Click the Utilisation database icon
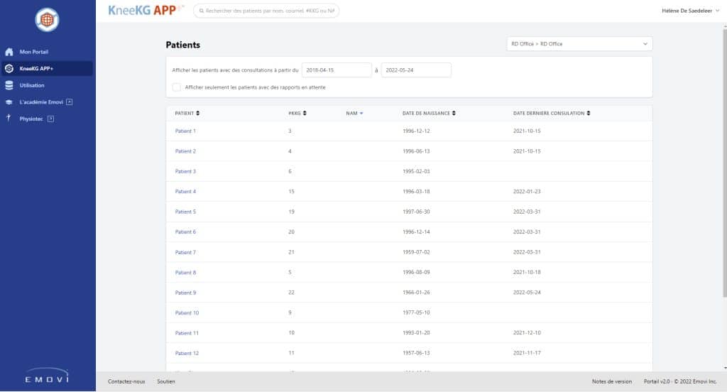 [x=9, y=85]
